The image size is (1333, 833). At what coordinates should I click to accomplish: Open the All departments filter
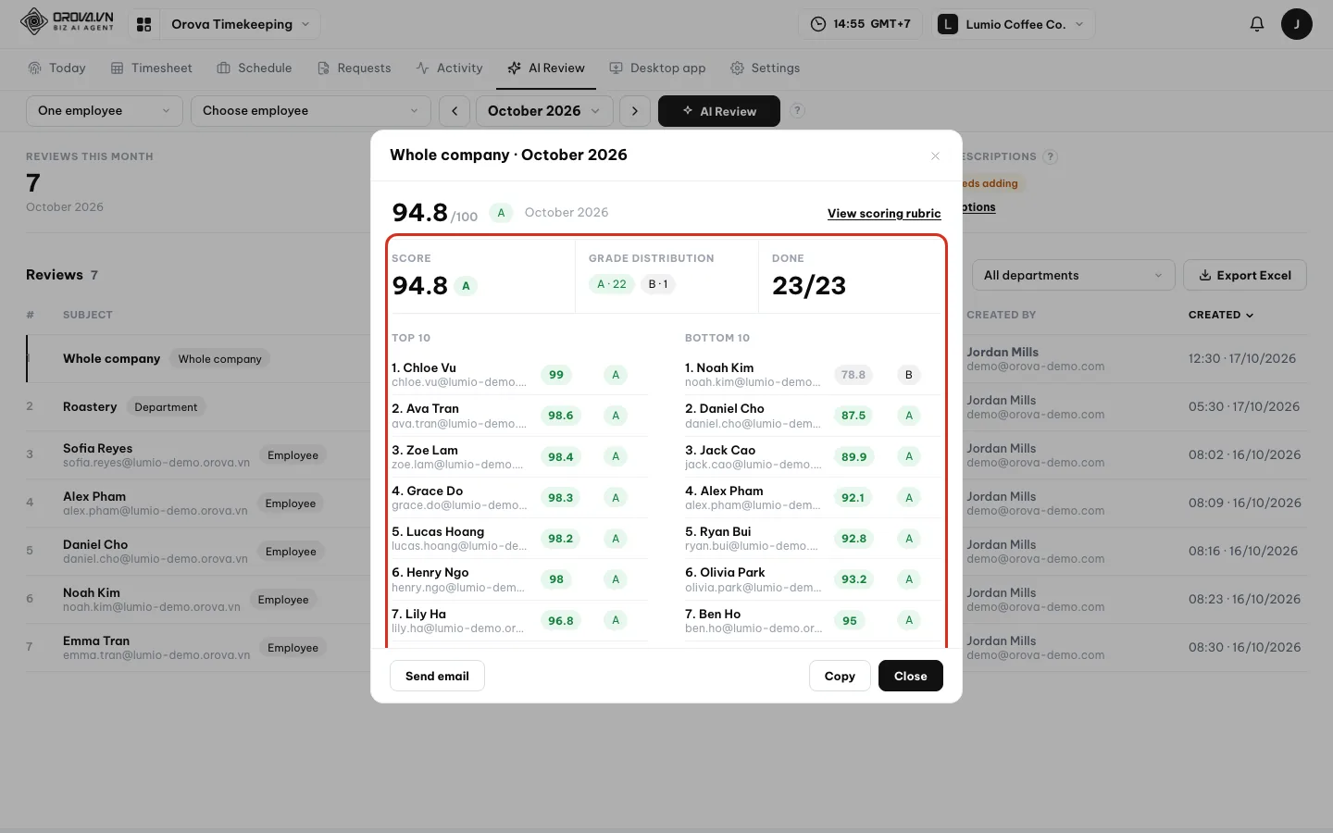(1073, 275)
